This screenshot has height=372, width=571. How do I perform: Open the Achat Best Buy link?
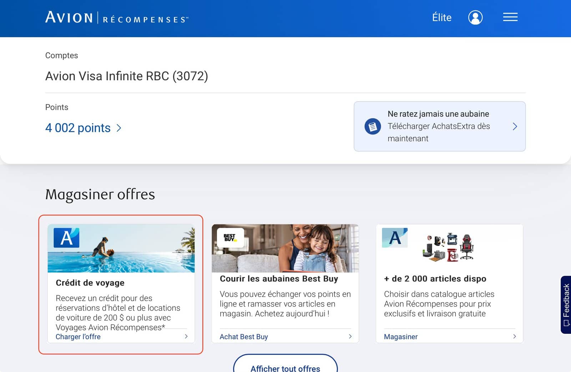tap(244, 337)
